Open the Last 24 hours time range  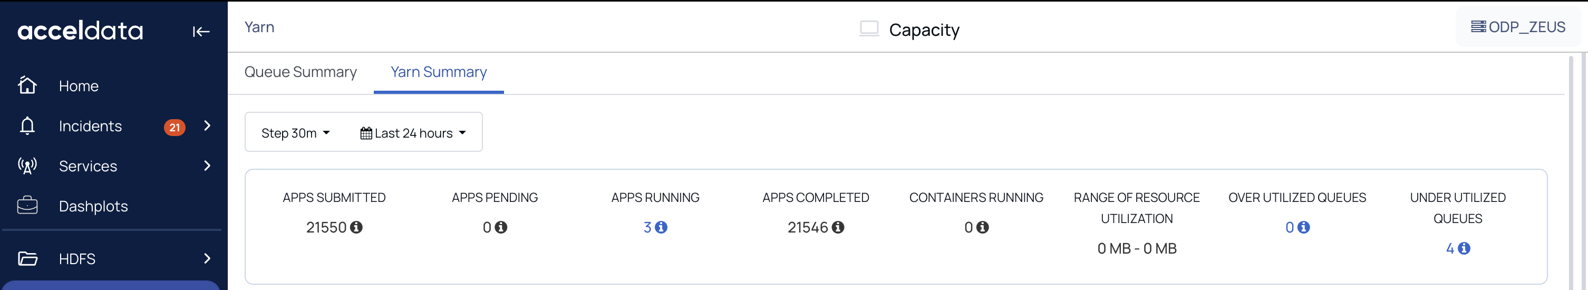tap(413, 133)
